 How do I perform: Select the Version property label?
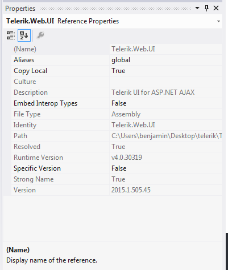(24, 190)
